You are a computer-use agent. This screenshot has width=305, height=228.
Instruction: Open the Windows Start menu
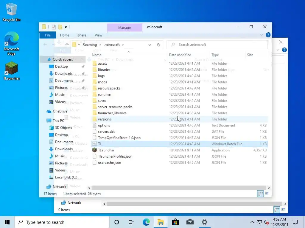click(7, 222)
